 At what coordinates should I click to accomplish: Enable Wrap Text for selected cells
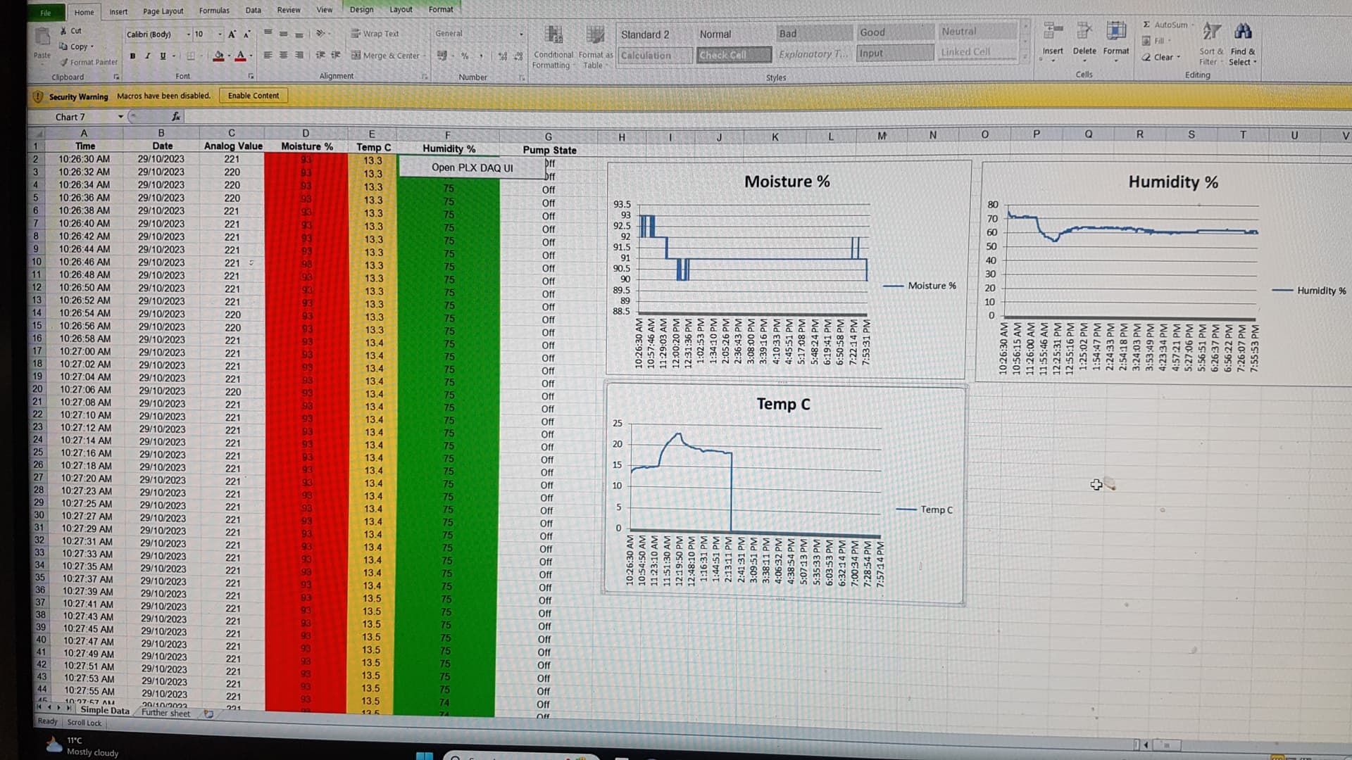[x=377, y=33]
